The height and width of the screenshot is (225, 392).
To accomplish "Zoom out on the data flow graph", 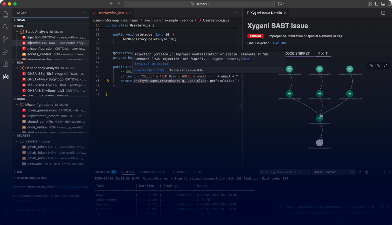I will (379, 65).
